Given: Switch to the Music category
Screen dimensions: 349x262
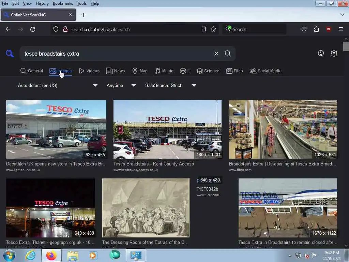Looking at the screenshot, I should tap(164, 71).
